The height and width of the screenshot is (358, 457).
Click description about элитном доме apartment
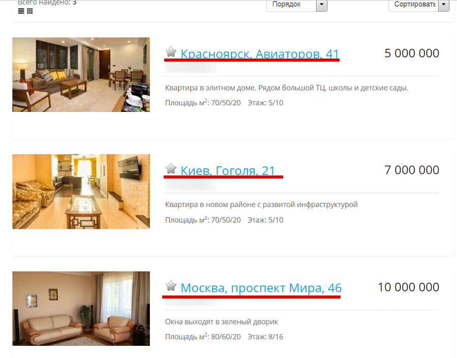pos(287,88)
